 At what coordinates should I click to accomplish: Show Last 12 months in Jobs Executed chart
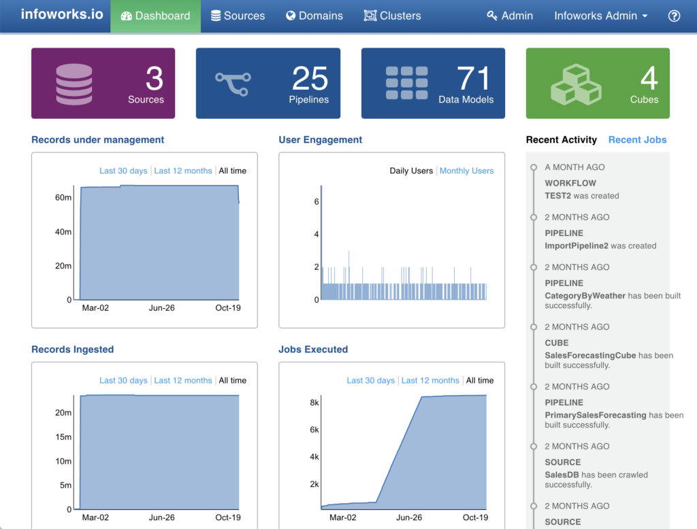(x=430, y=380)
